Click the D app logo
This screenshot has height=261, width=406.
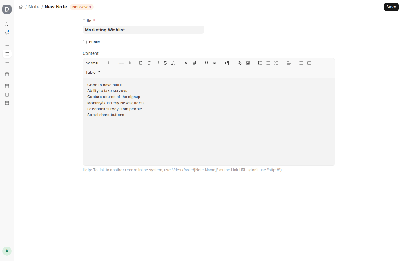pos(7,9)
